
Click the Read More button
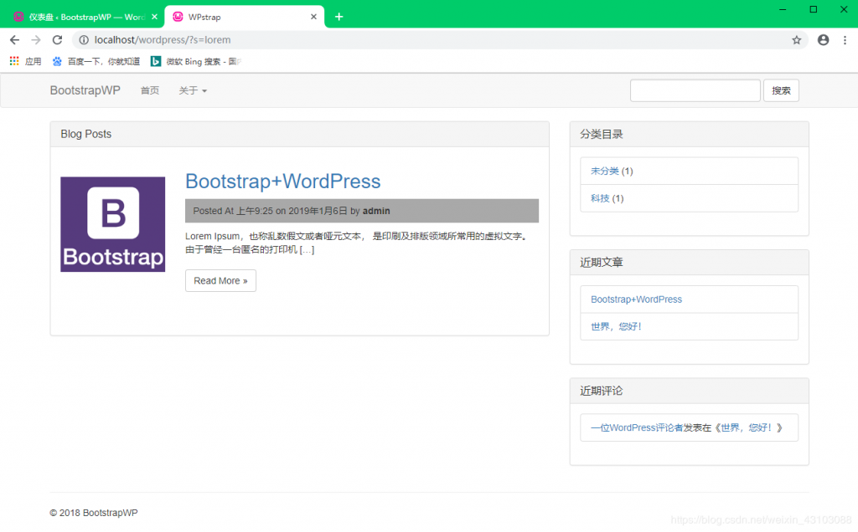[220, 281]
